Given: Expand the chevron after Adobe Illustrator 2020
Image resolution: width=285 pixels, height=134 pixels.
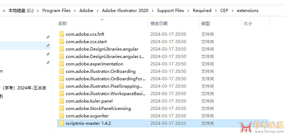Looking at the screenshot, I should [153, 11].
